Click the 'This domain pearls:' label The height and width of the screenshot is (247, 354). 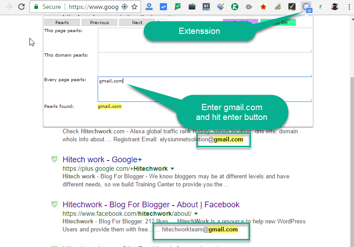point(67,55)
